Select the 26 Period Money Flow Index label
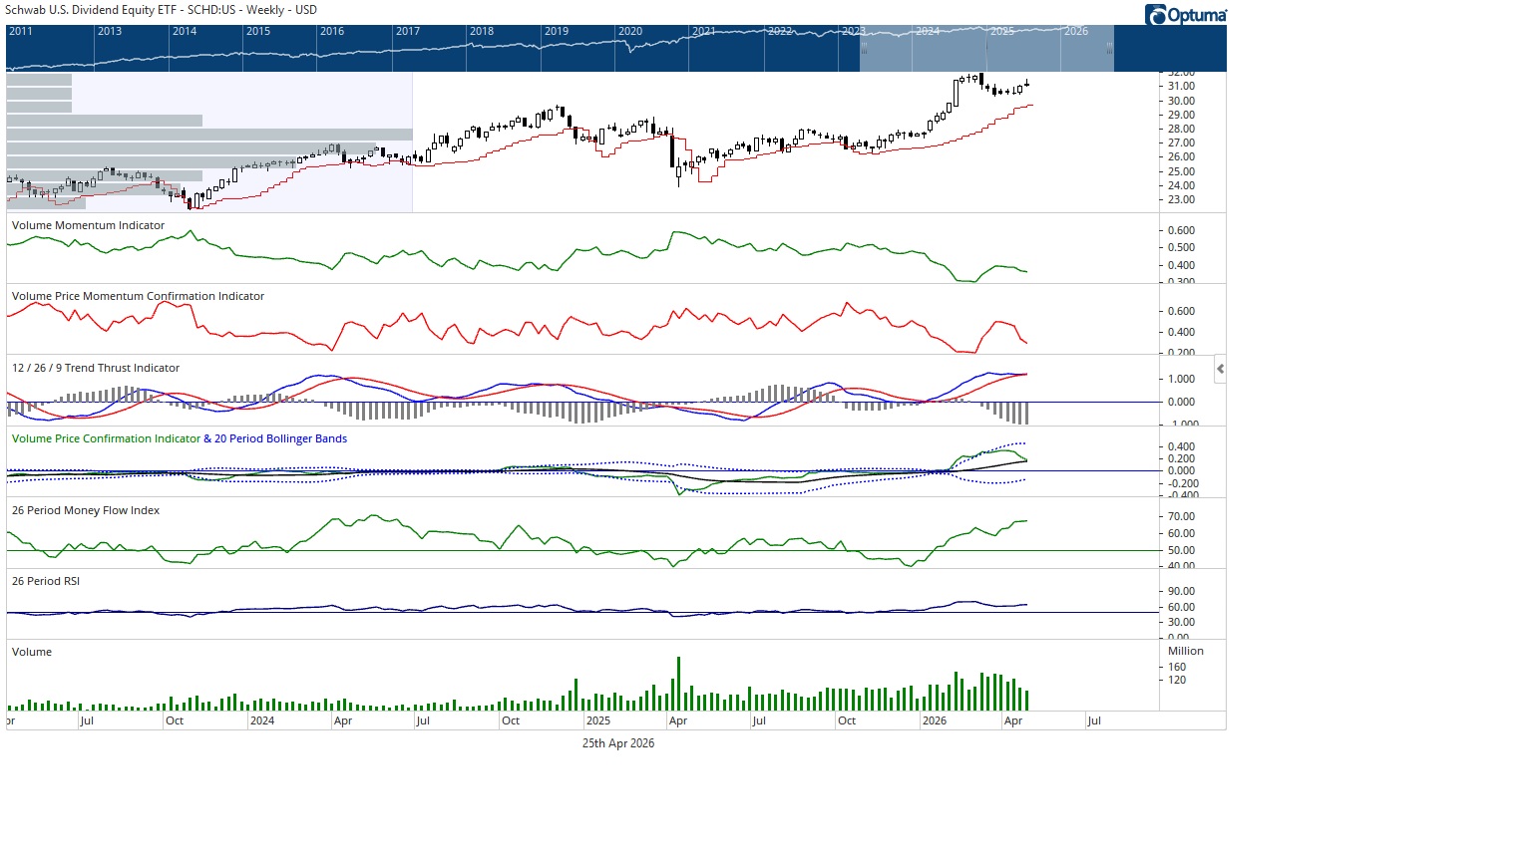 pyautogui.click(x=86, y=510)
